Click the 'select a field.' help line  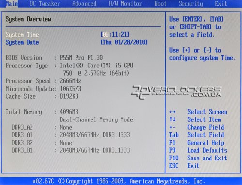pos(192,35)
